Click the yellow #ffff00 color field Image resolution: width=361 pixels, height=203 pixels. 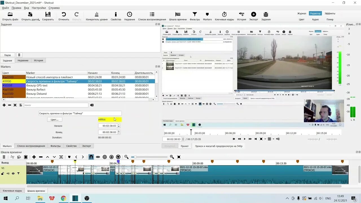pos(110,120)
